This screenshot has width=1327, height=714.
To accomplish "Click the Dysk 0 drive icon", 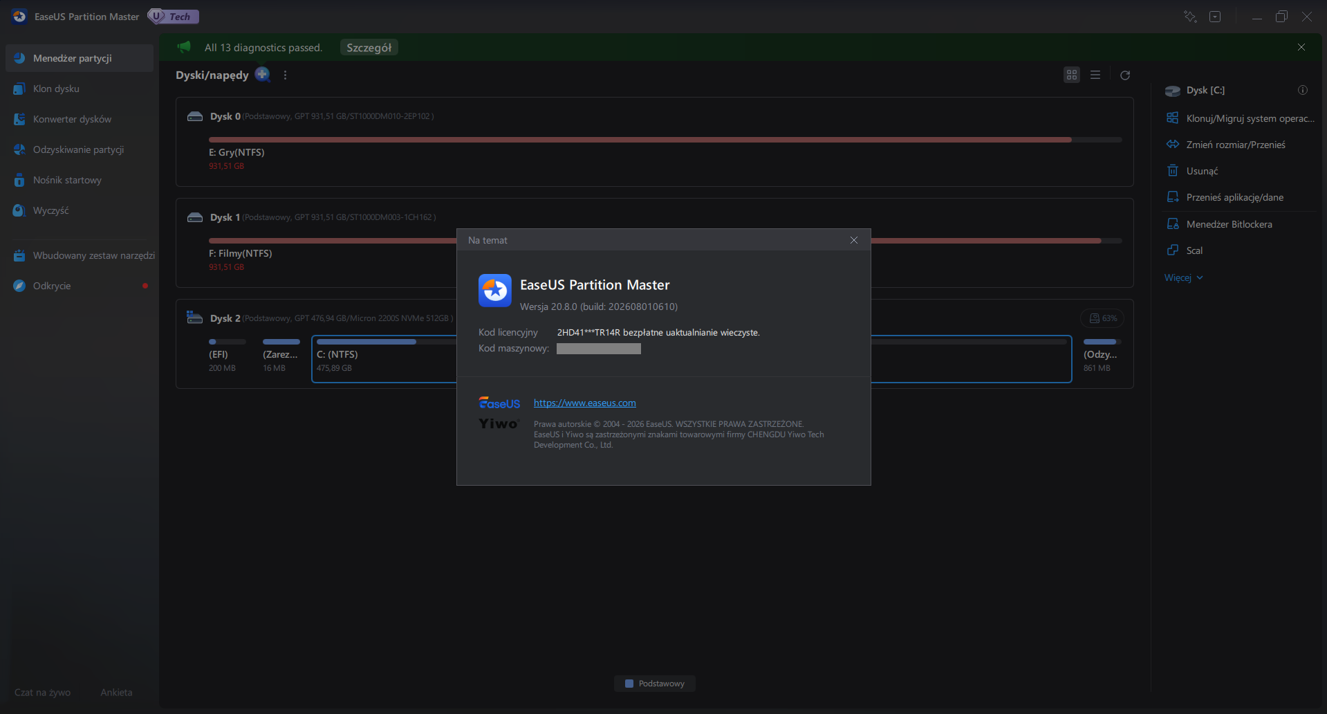I will coord(195,116).
